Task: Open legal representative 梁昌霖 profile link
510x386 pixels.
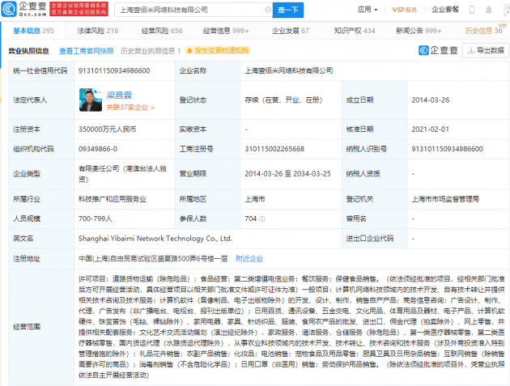Action: tap(119, 95)
